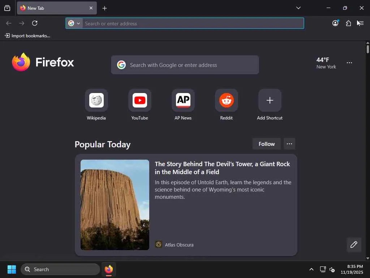
Task: Open the search engine selector dropdown
Action: (x=74, y=24)
